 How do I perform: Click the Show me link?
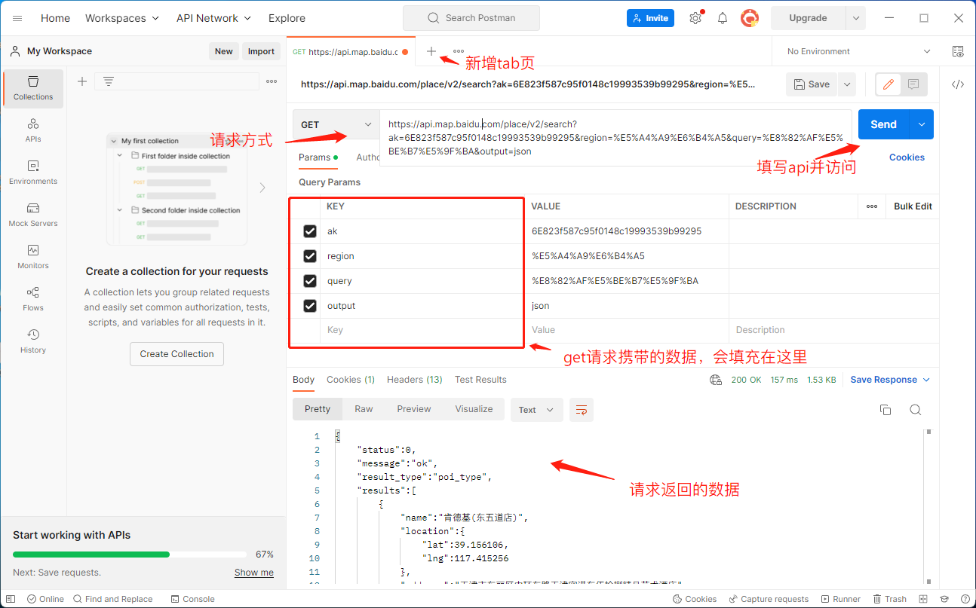click(x=254, y=573)
